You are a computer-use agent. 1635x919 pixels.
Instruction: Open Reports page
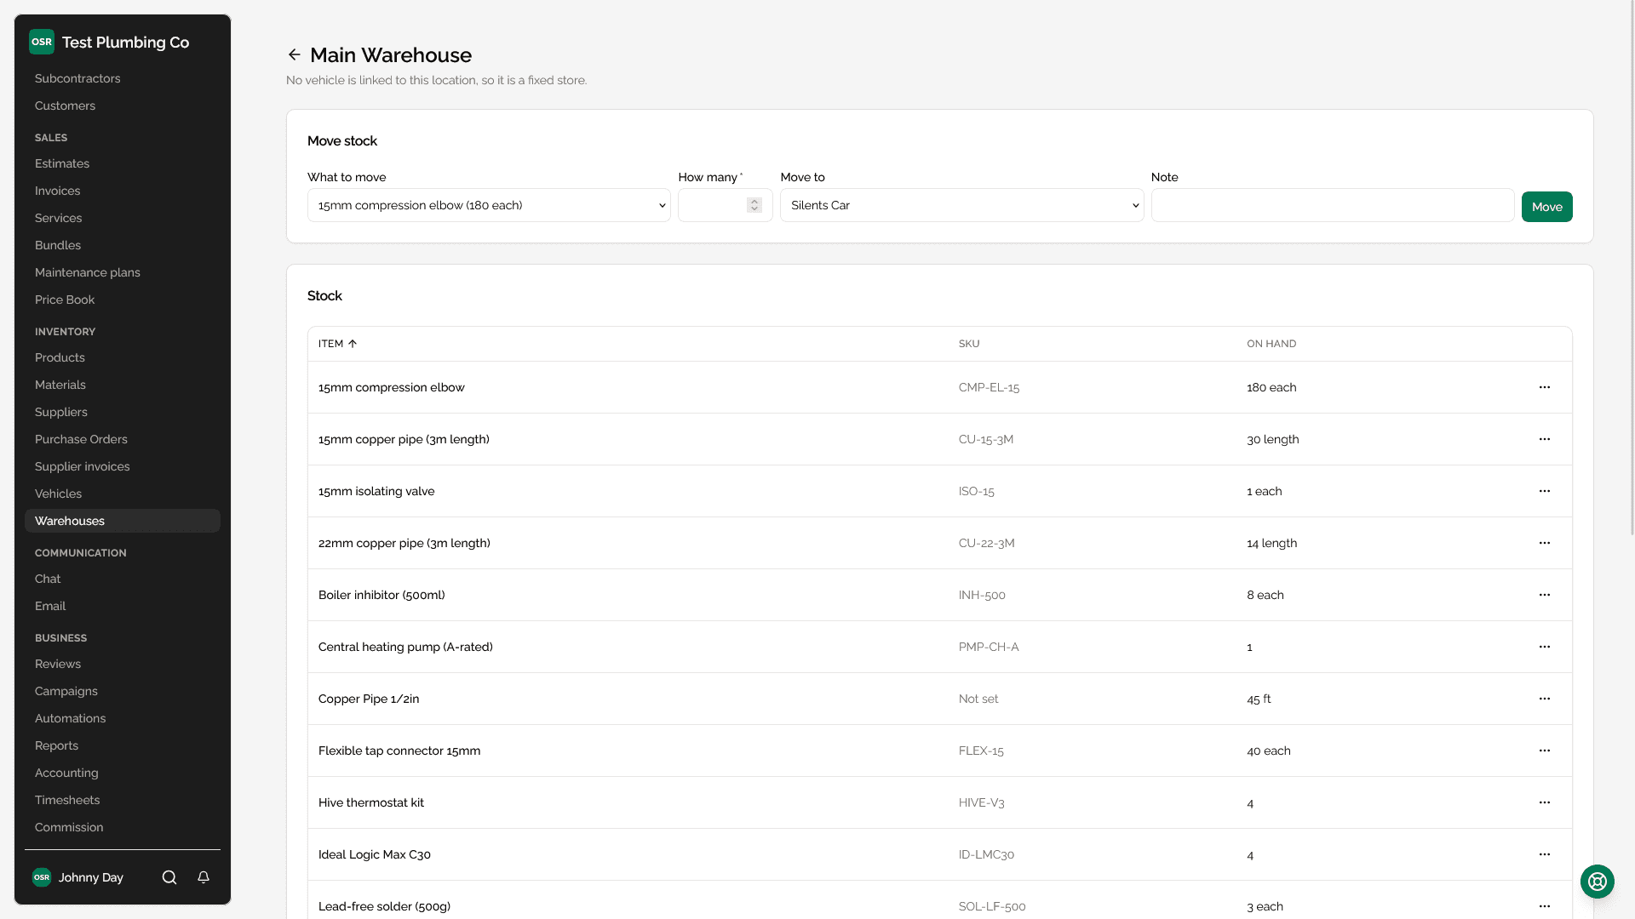pos(56,745)
